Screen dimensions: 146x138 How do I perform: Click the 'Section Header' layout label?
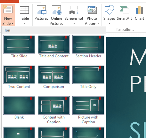(88, 56)
